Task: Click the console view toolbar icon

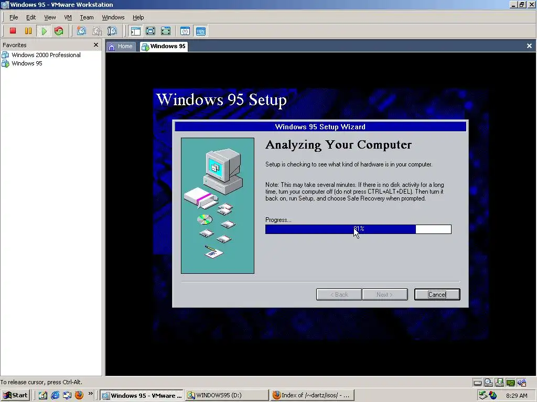Action: (200, 31)
